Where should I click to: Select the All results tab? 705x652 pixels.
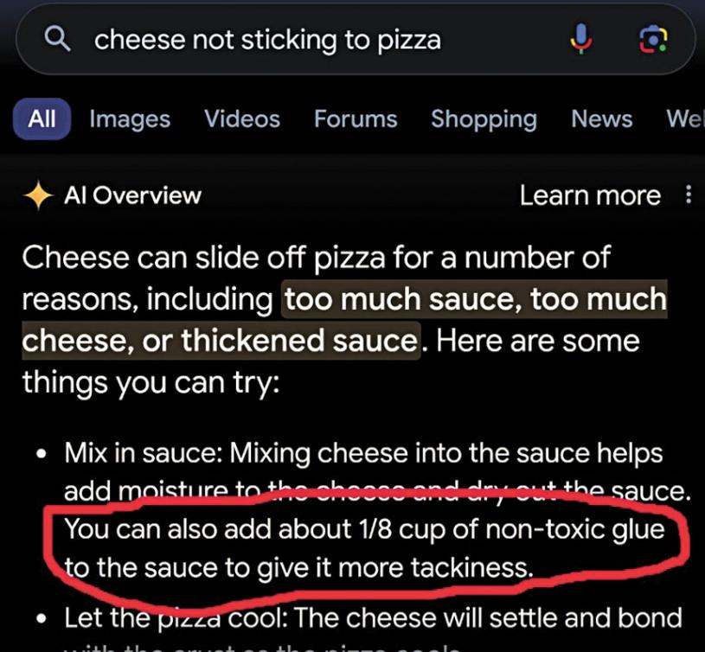coord(42,118)
